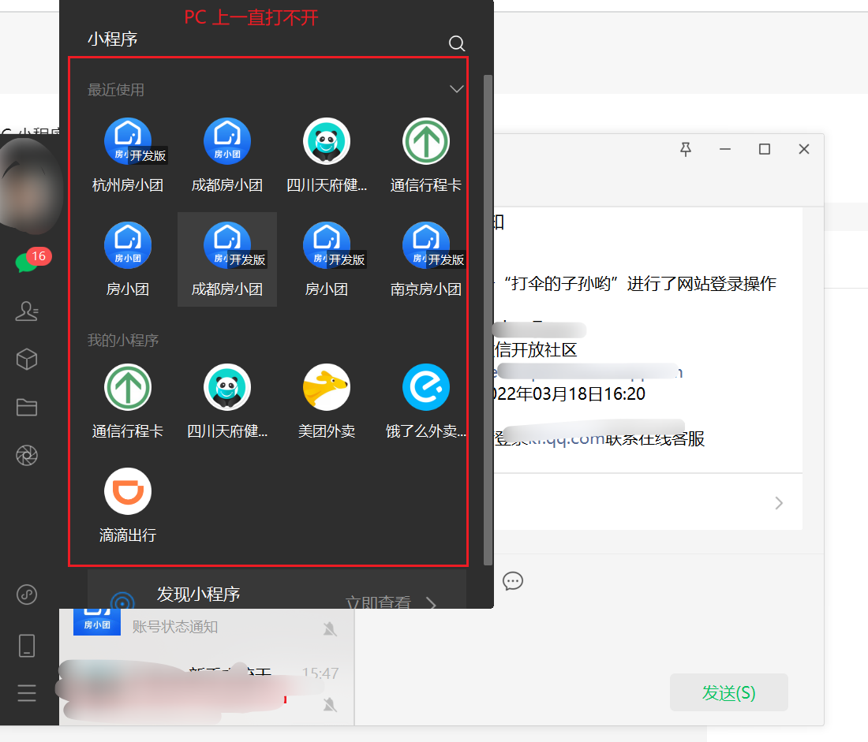Open chat history speech bubble icon
The height and width of the screenshot is (742, 868).
tap(513, 581)
